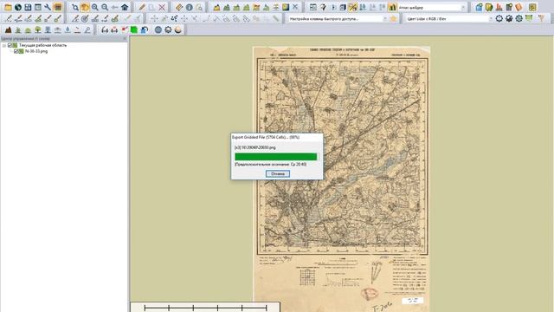Click the first viewshed mountain icon
This screenshot has height=312, width=554.
216,7
